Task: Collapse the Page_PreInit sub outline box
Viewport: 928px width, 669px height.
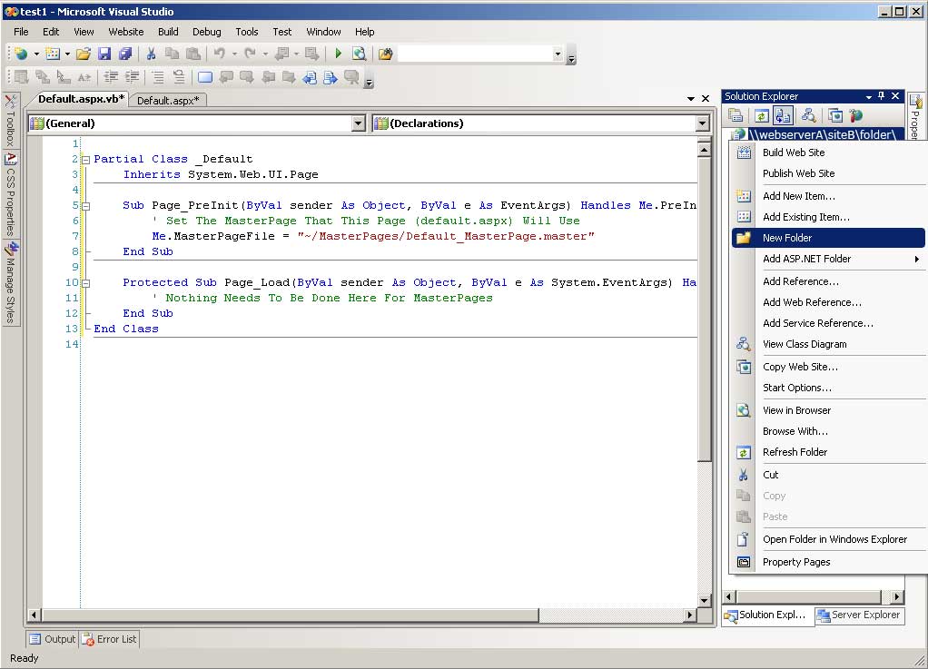Action: pos(86,206)
